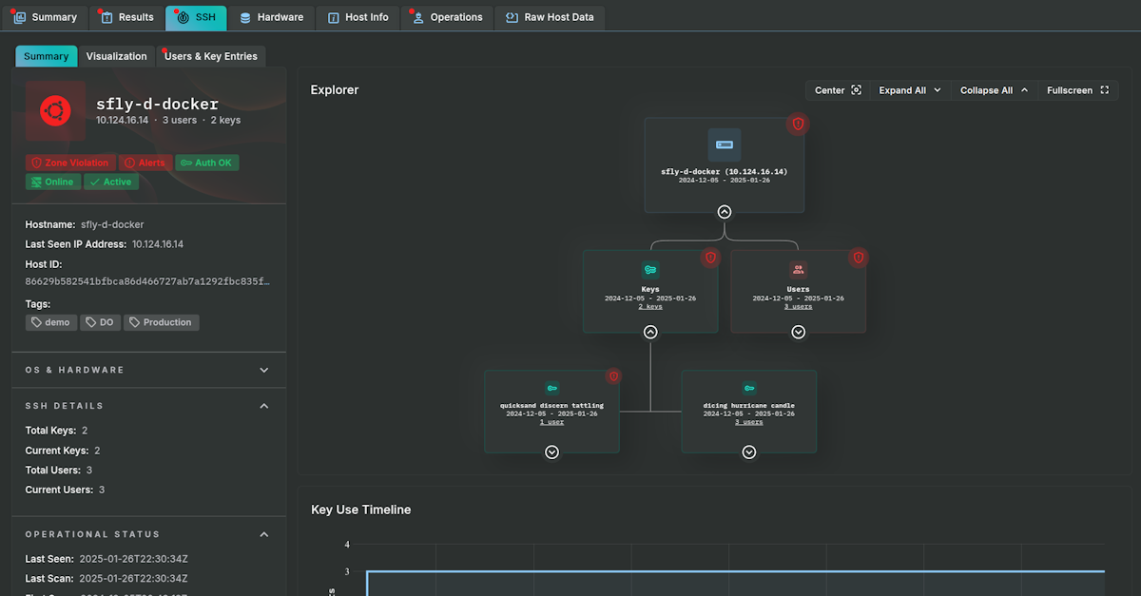The image size is (1141, 596).
Task: Open the Expand All dropdown
Action: click(x=910, y=90)
